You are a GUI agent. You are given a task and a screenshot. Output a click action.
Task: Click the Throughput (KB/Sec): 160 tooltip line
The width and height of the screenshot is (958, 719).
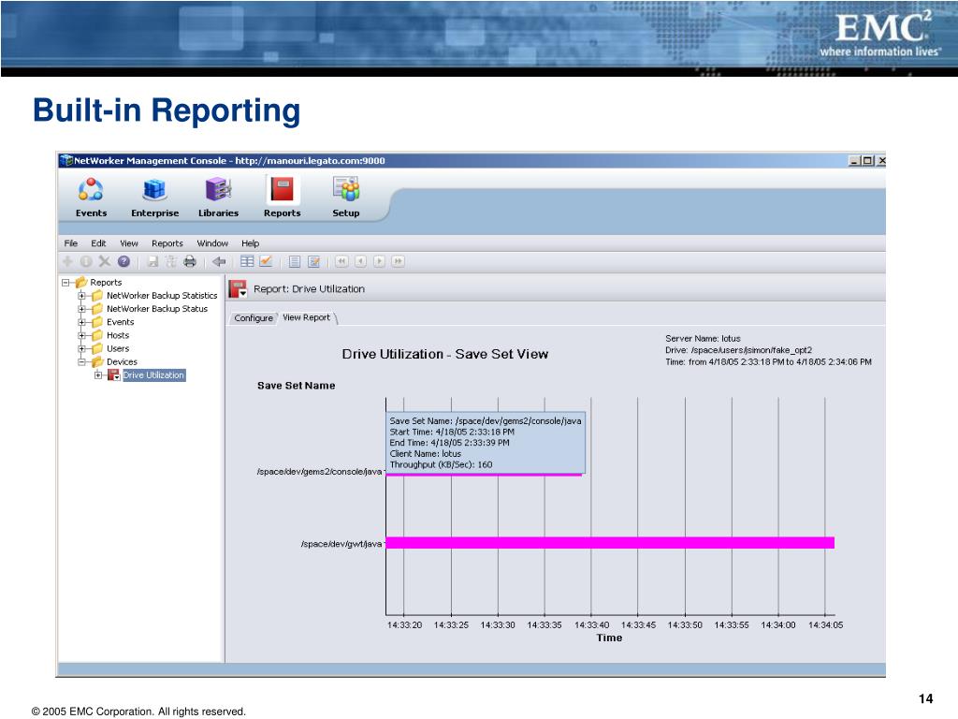[x=442, y=464]
